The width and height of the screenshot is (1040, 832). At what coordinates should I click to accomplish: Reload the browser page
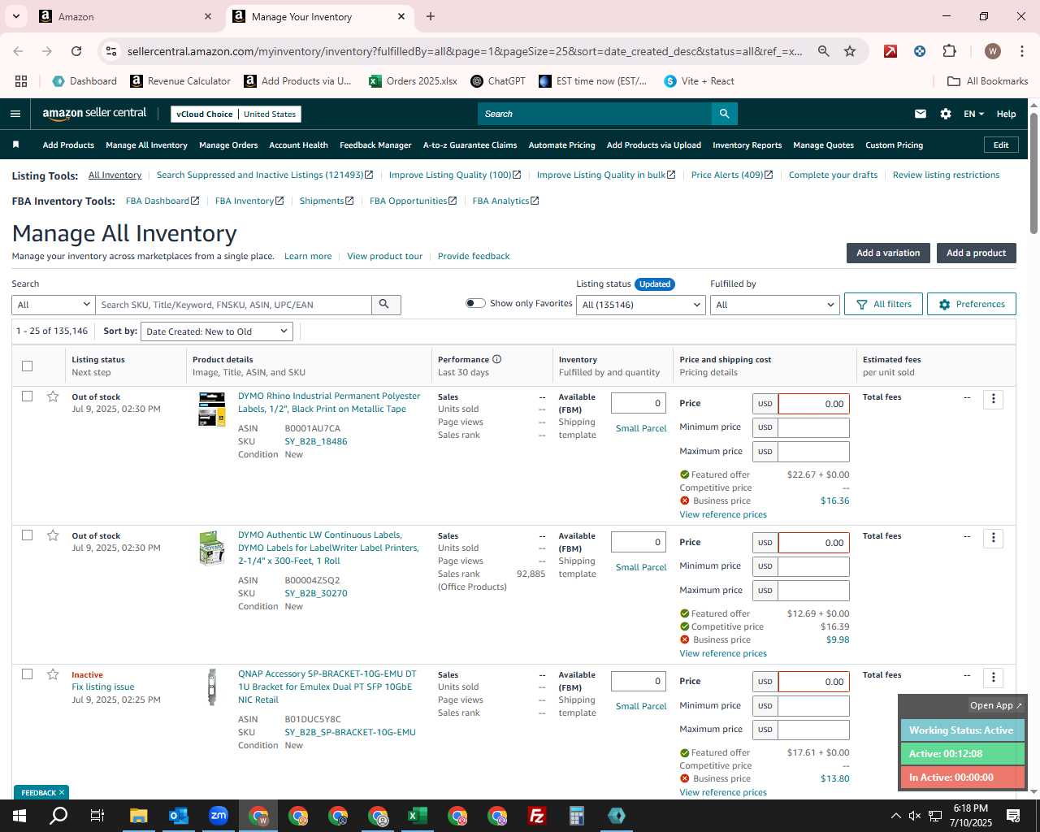tap(76, 51)
